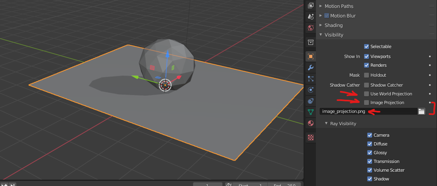Open the Object Data mesh tab
Viewport: 437px width, 186px height.
click(x=310, y=112)
